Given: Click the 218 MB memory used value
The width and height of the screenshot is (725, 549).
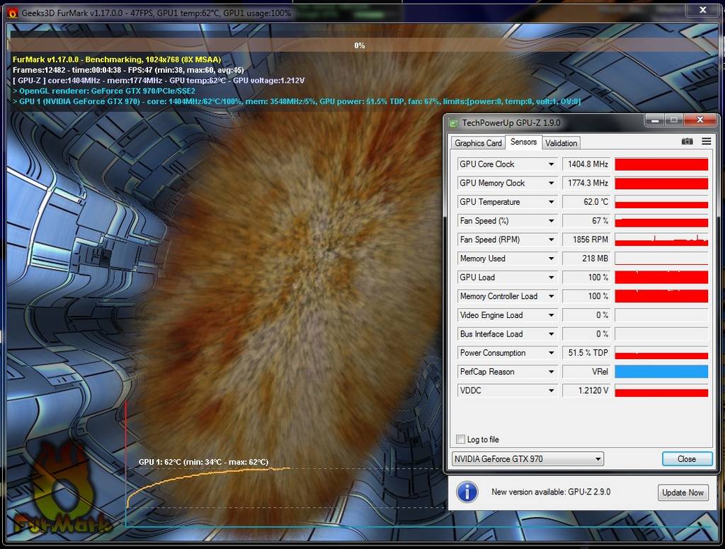Looking at the screenshot, I should 586,259.
